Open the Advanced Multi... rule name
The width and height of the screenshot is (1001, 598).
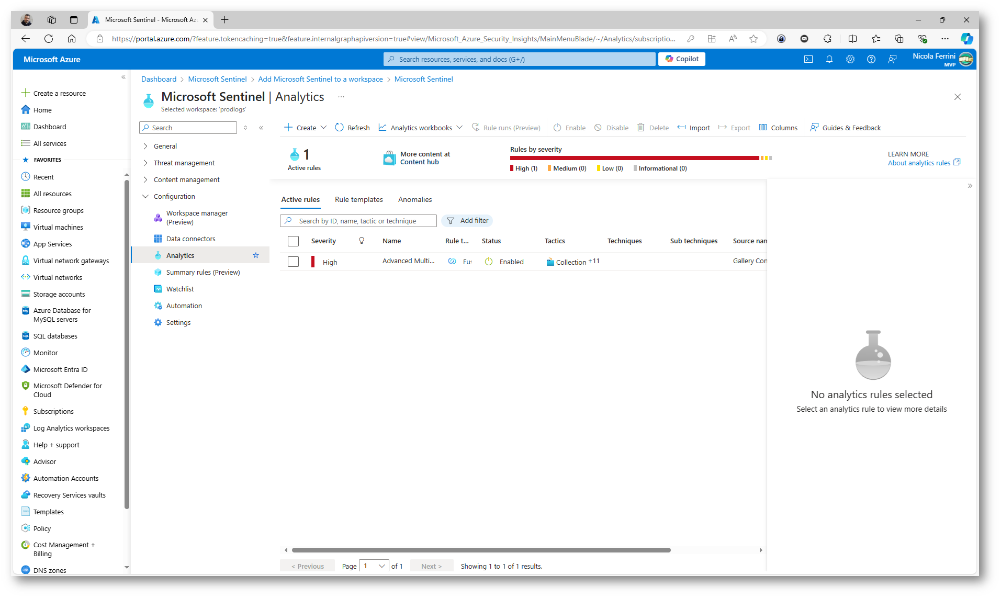click(x=408, y=261)
